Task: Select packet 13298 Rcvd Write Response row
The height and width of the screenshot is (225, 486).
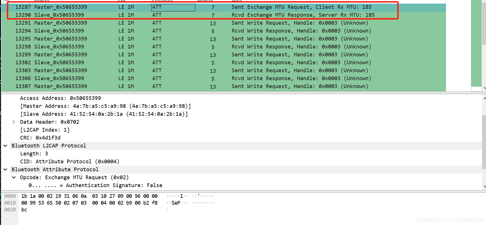Action: [223, 47]
